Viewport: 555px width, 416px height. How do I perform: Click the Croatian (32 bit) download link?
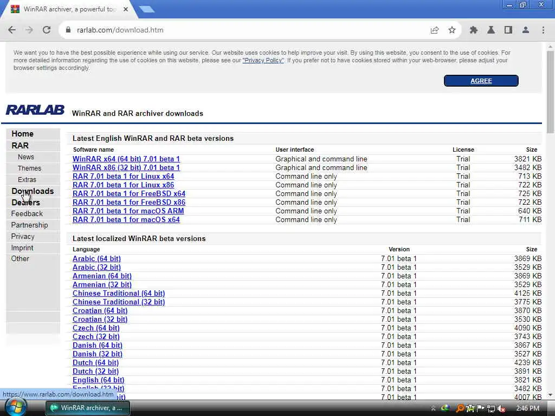(100, 320)
